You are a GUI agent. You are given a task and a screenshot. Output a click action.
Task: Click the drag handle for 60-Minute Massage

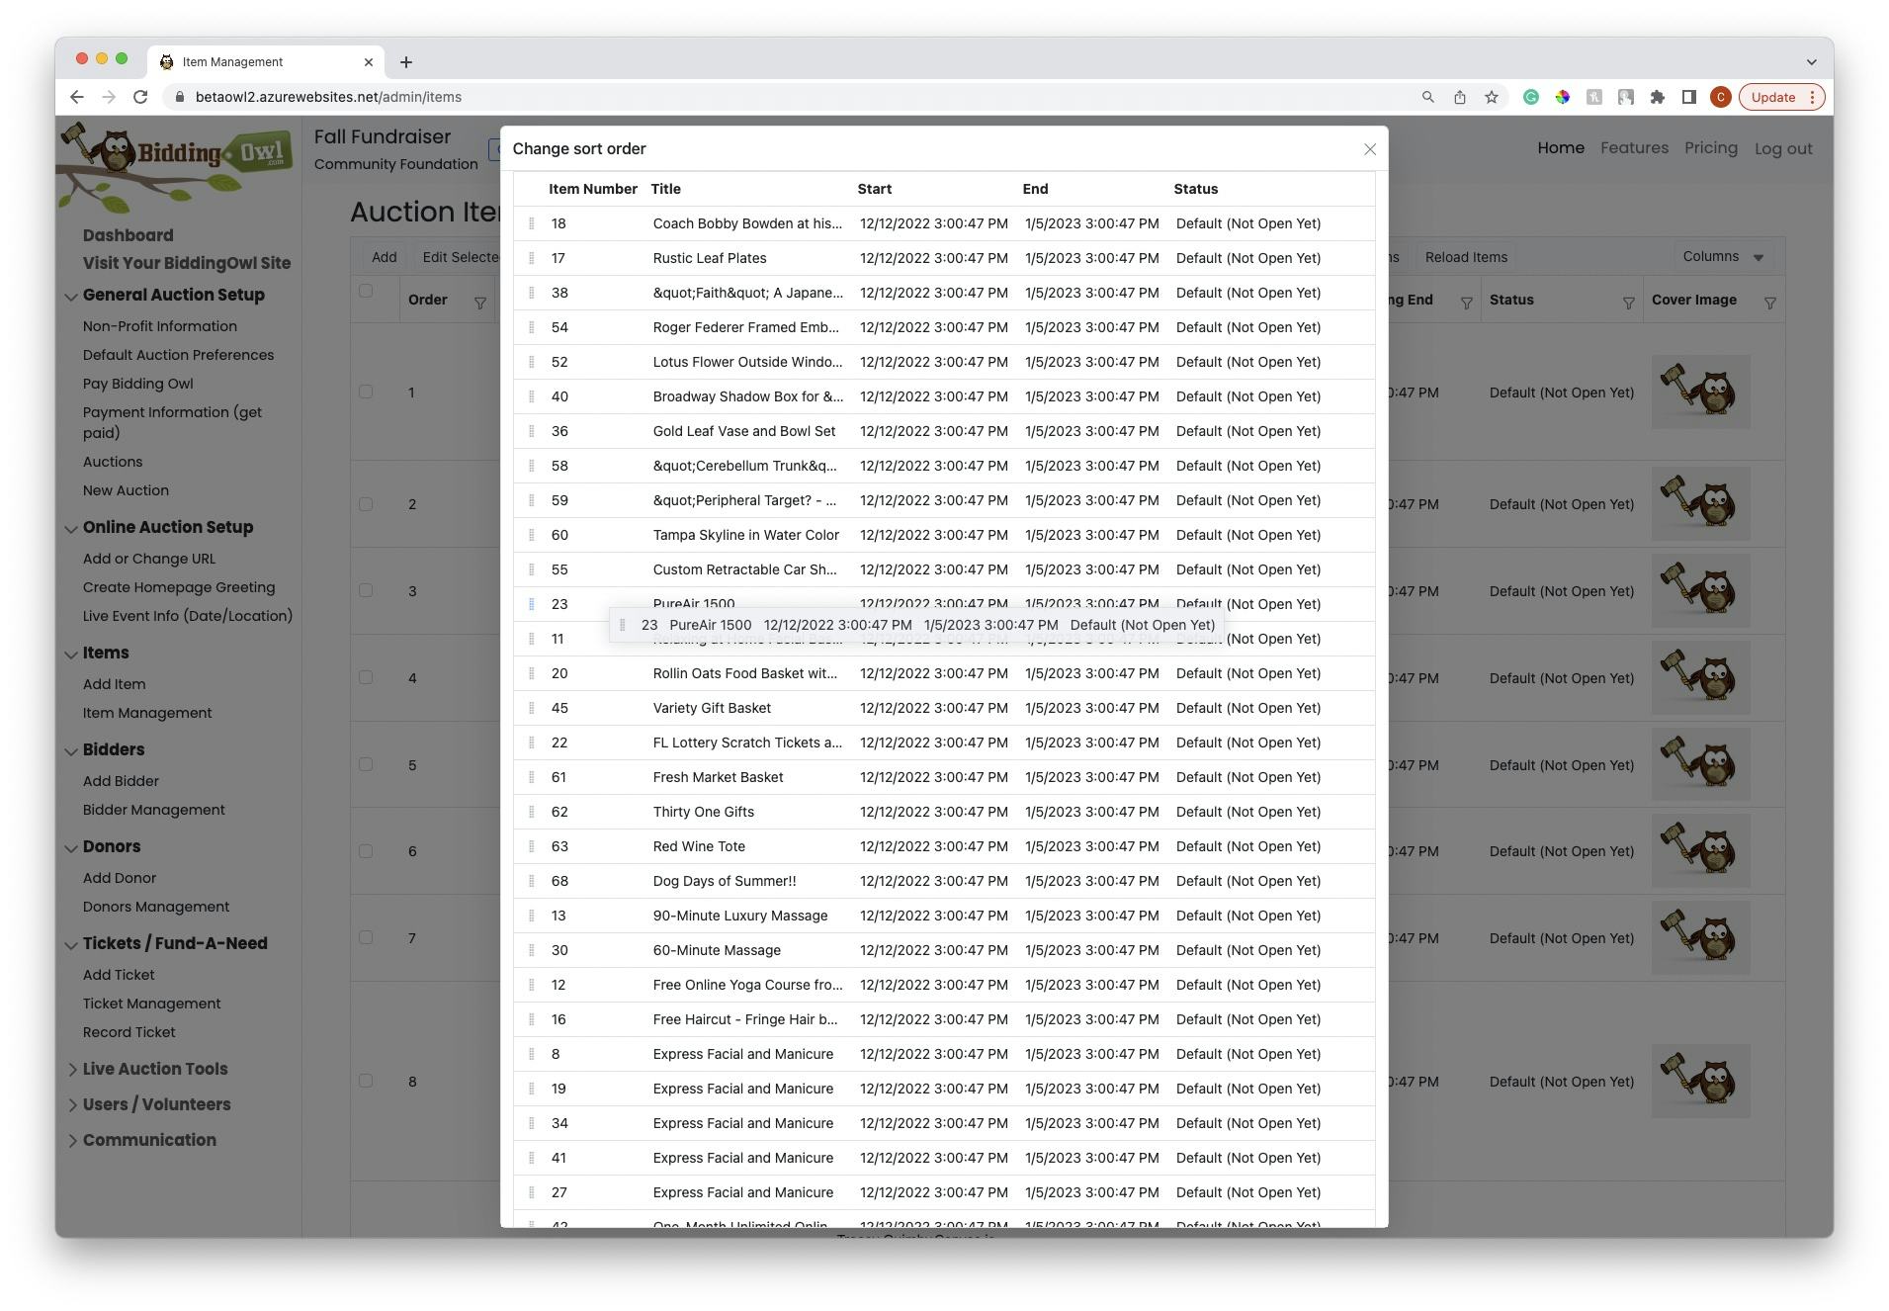coord(532,951)
